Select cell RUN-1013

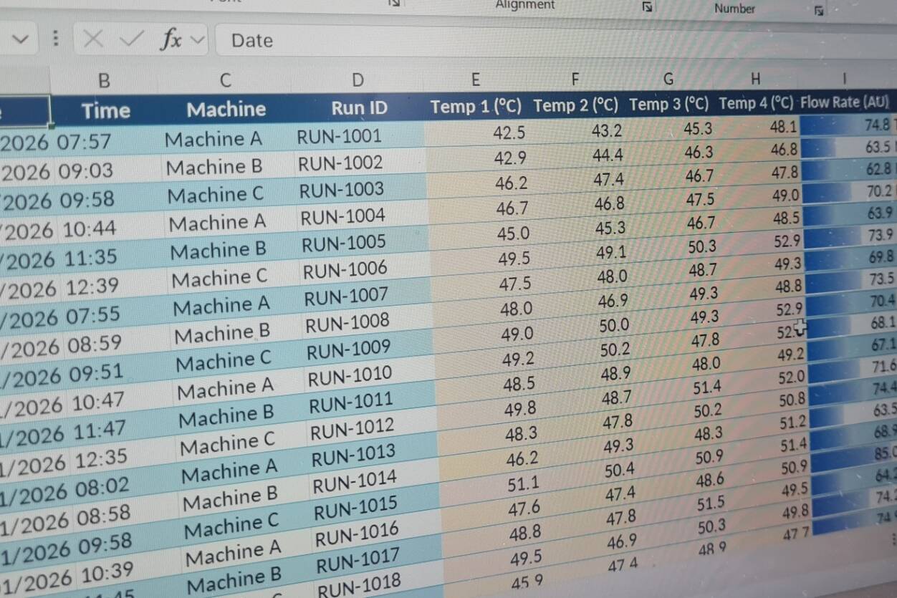pyautogui.click(x=353, y=455)
